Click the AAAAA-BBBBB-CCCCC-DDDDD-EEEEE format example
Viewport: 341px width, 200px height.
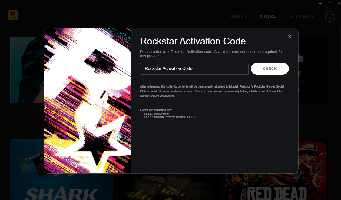[170, 118]
